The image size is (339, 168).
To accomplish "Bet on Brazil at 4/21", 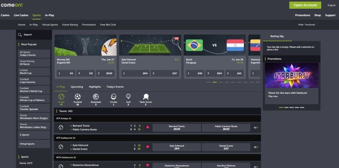I will point(195,73).
